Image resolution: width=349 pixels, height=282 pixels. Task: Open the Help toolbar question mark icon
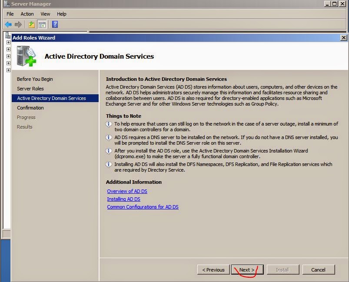(55, 24)
